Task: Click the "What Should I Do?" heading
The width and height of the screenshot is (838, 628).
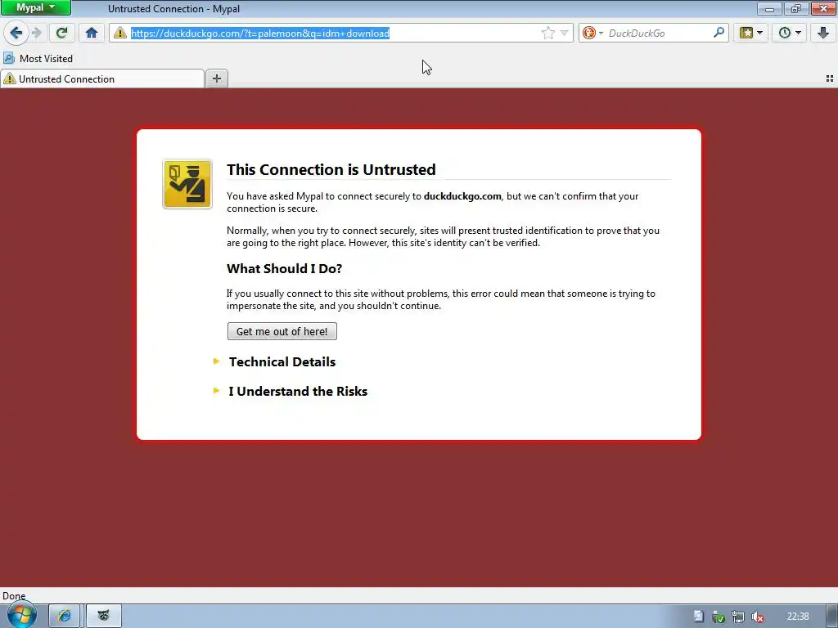Action: 284,268
